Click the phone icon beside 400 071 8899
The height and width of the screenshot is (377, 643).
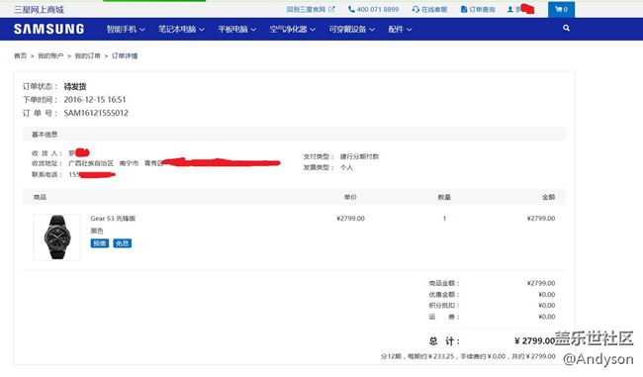[x=351, y=9]
